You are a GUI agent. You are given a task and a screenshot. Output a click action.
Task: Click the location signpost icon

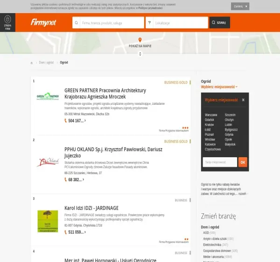(x=149, y=22)
